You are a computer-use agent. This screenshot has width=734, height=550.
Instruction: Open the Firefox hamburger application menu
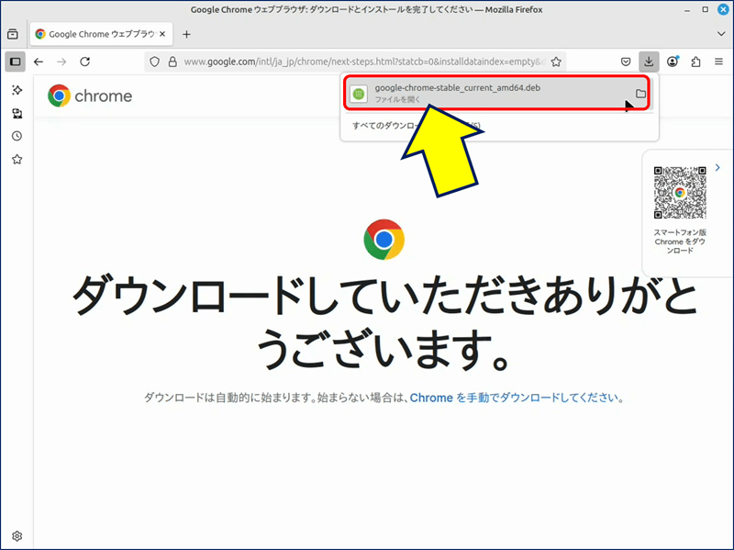coord(719,62)
